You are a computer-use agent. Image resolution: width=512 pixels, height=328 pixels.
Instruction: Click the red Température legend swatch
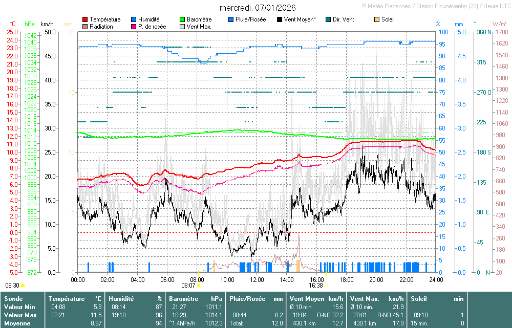click(x=85, y=19)
